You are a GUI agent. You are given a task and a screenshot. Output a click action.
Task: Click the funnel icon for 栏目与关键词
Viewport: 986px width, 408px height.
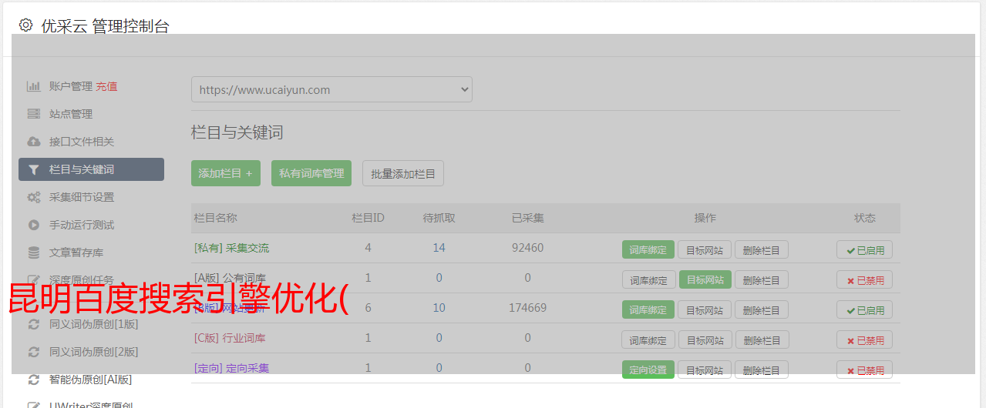coord(33,169)
